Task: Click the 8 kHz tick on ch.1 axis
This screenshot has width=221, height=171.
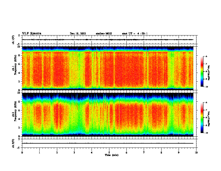Action: coord(20,55)
